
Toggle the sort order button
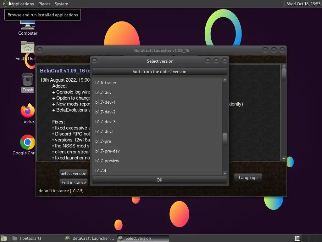coord(159,72)
